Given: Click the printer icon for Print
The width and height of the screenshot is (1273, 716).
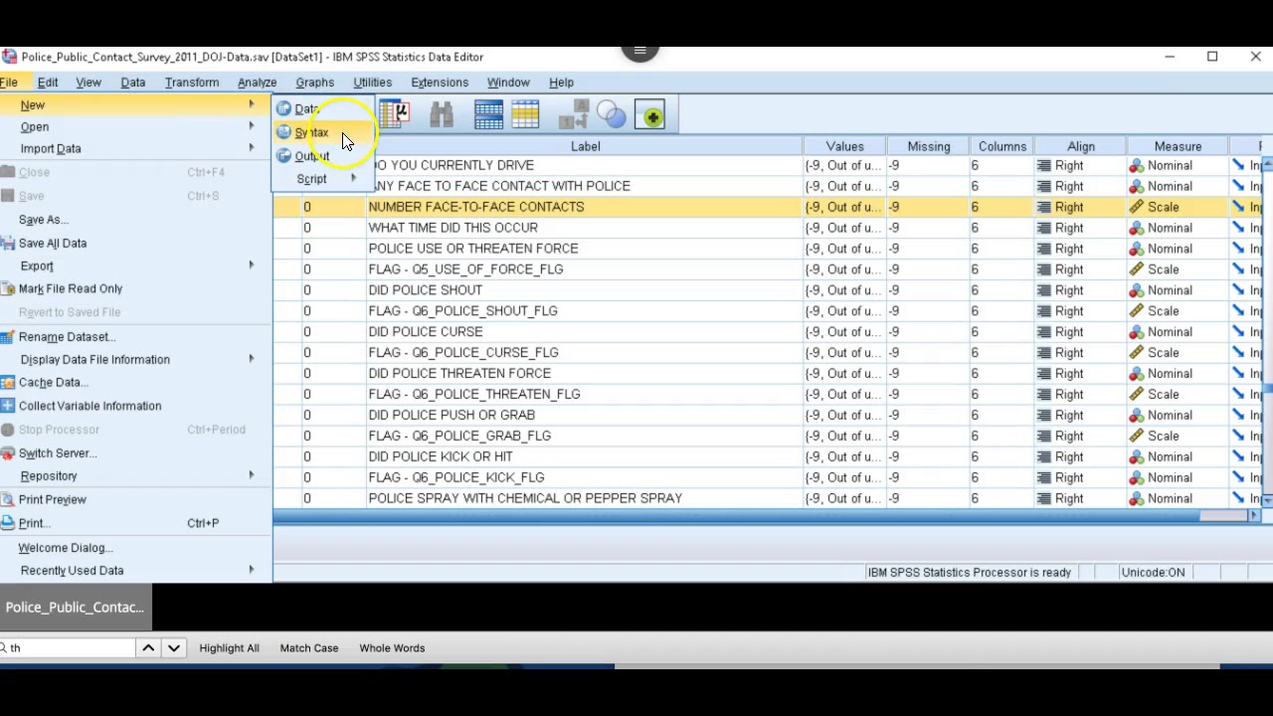Looking at the screenshot, I should (8, 523).
